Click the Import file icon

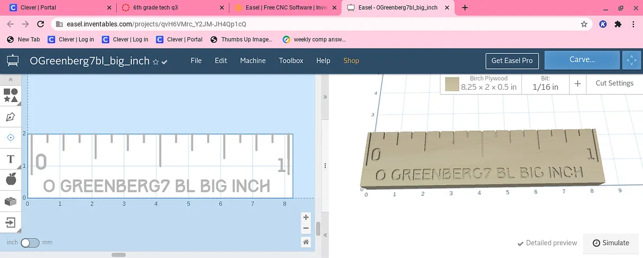click(11, 222)
